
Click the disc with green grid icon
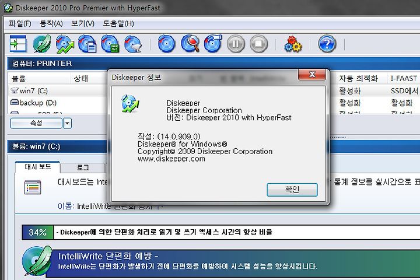[x=110, y=44]
